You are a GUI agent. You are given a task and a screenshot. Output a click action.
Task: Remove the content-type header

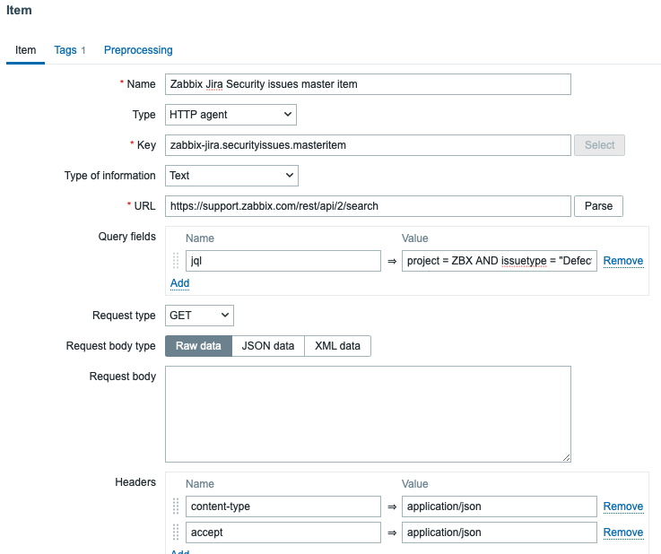(622, 506)
